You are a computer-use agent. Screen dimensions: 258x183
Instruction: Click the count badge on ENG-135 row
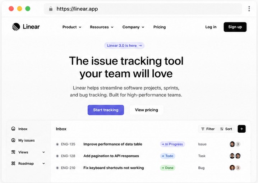(x=238, y=144)
